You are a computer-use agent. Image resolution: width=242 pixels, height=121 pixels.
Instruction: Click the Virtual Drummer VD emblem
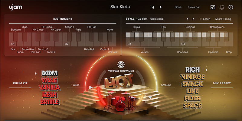(121, 64)
